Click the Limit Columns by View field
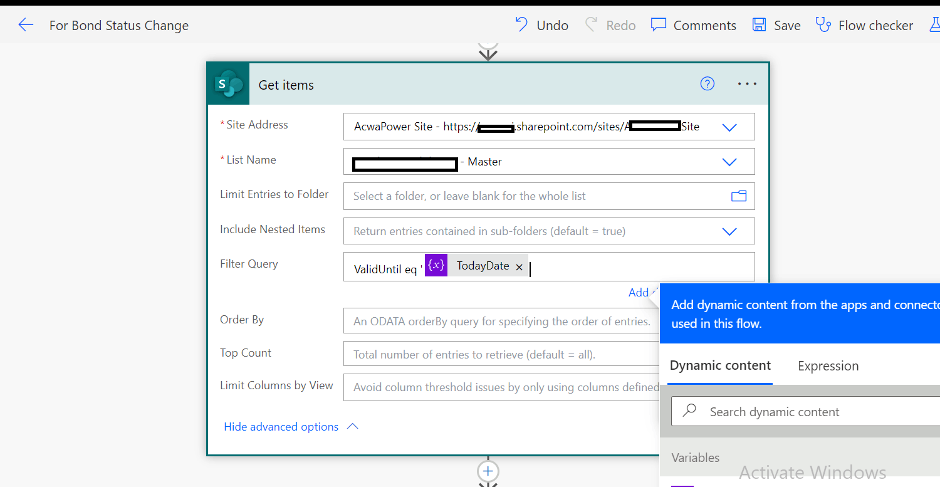 click(x=501, y=387)
